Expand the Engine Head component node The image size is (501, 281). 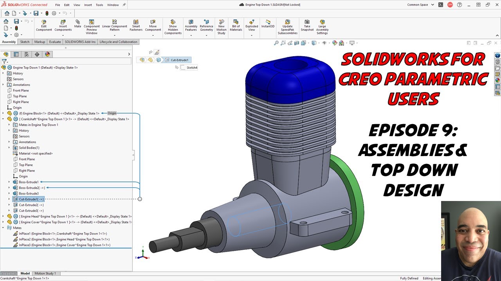pos(4,216)
